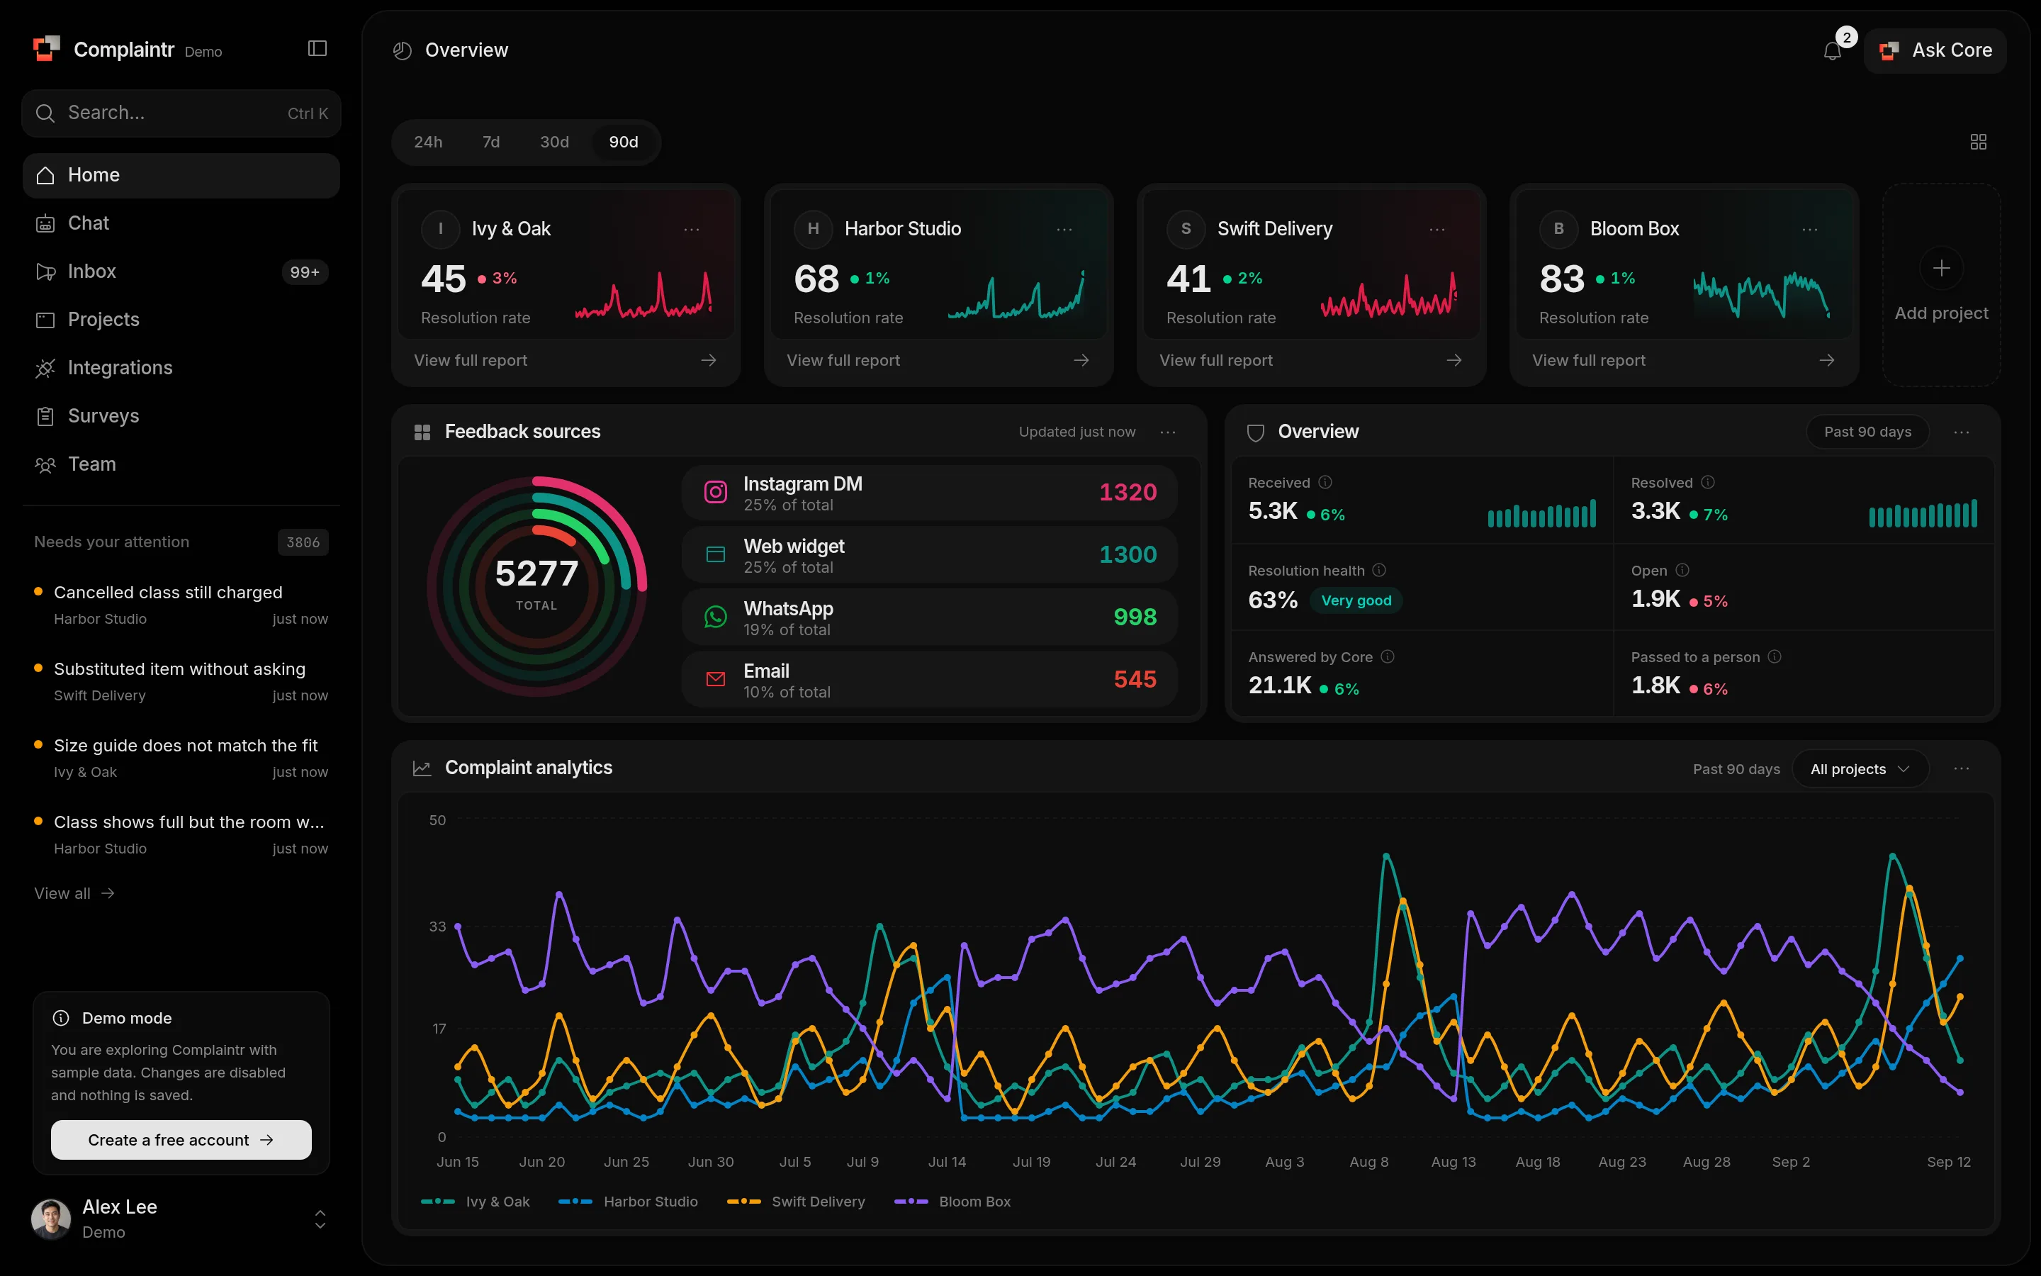Viewport: 2041px width, 1276px height.
Task: Open the Inbox sidebar item
Action: point(181,272)
